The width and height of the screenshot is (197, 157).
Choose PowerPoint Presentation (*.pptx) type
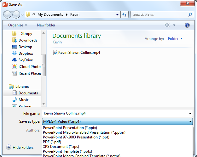[x=70, y=128]
